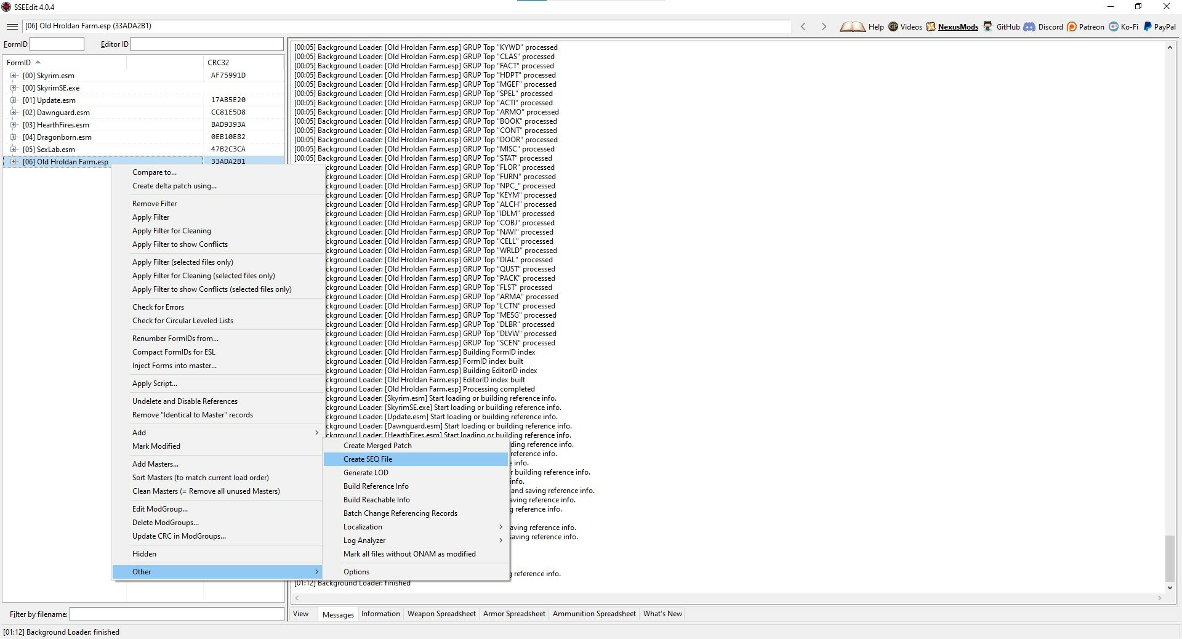This screenshot has height=639, width=1182.
Task: Choose Remove "Identical to Master" records
Action: tap(217, 415)
